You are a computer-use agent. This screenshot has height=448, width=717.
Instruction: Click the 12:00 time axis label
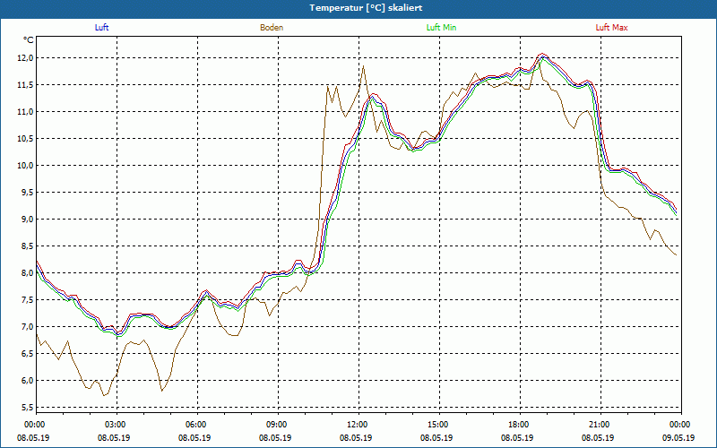[x=356, y=425]
